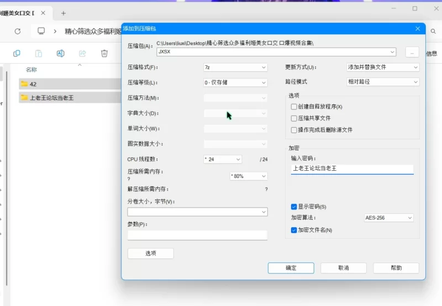Enable 压缩共享文件 checkbox
The image size is (442, 306).
(294, 118)
